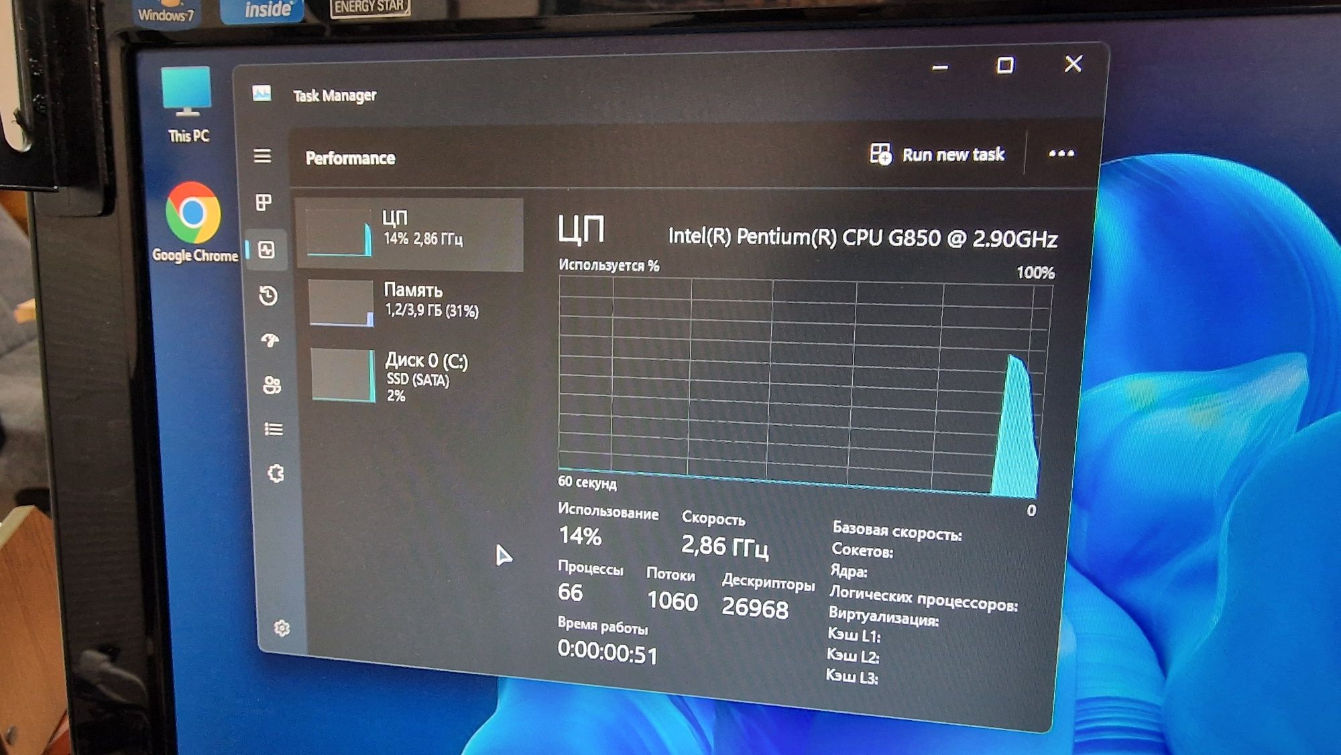Click the Performance page heading
Image resolution: width=1341 pixels, height=755 pixels.
tap(350, 158)
